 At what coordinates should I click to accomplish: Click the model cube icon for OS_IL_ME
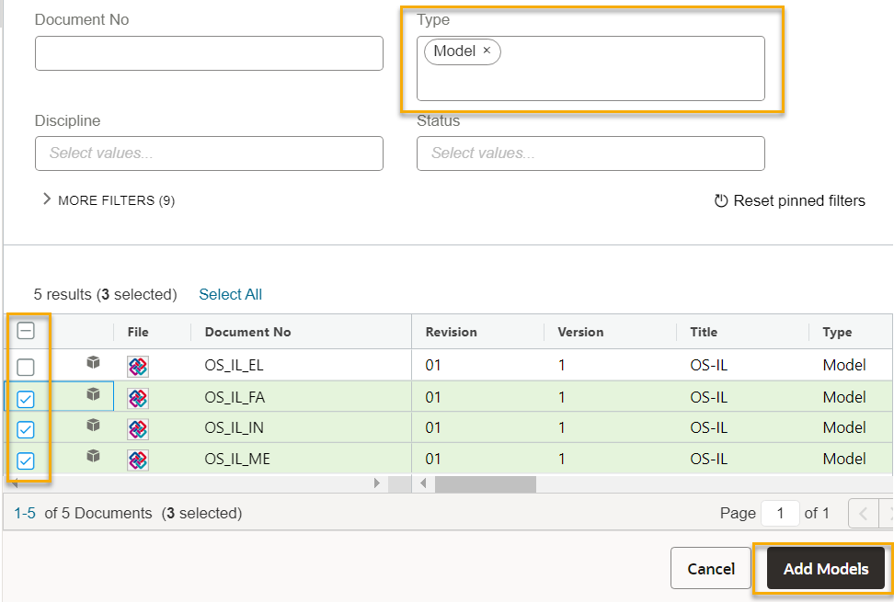click(94, 456)
